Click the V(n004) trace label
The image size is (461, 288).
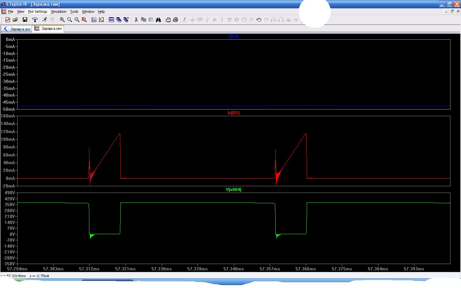pyautogui.click(x=233, y=190)
